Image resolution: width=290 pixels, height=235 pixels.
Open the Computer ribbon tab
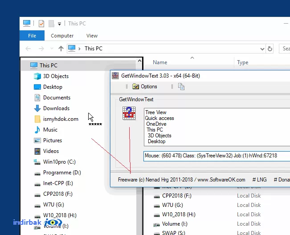[62, 36]
